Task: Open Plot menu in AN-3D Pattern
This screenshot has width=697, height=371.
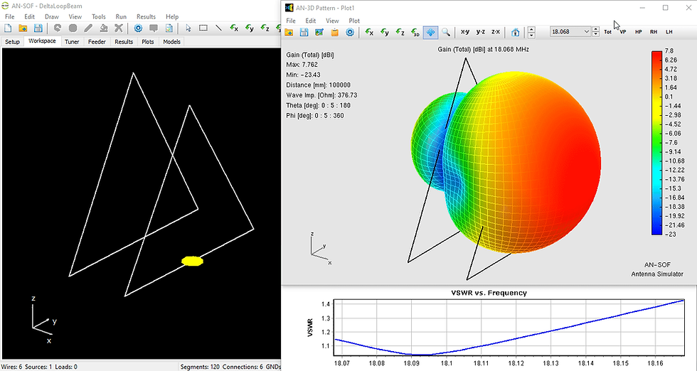Action: click(x=354, y=21)
